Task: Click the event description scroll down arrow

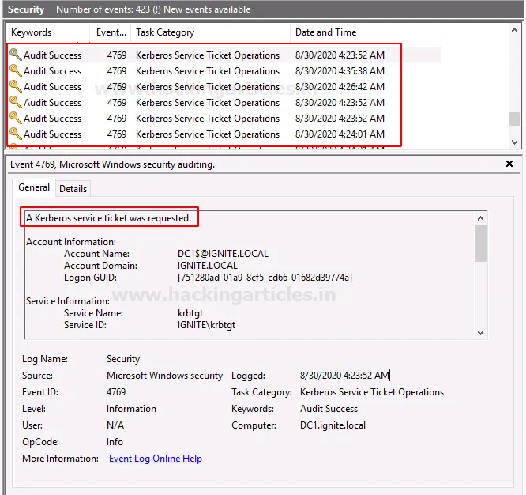Action: 480,333
